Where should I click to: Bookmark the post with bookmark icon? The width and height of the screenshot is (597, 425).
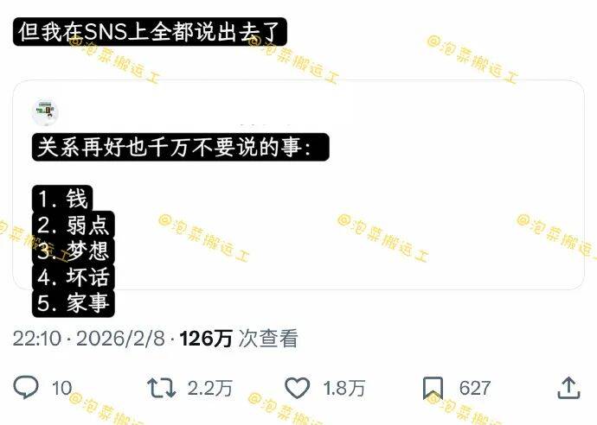pos(433,388)
